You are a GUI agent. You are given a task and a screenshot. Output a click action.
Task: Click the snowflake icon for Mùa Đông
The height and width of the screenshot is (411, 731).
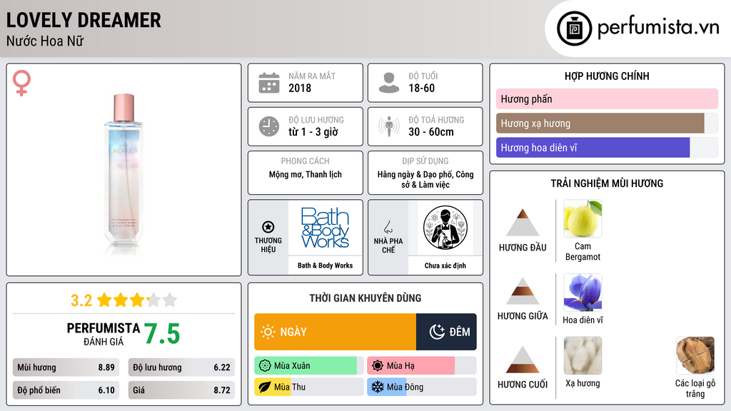378,387
